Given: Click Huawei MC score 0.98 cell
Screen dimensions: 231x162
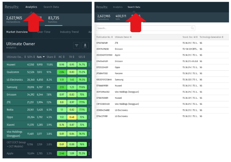Looking at the screenshot, I should [62, 64].
